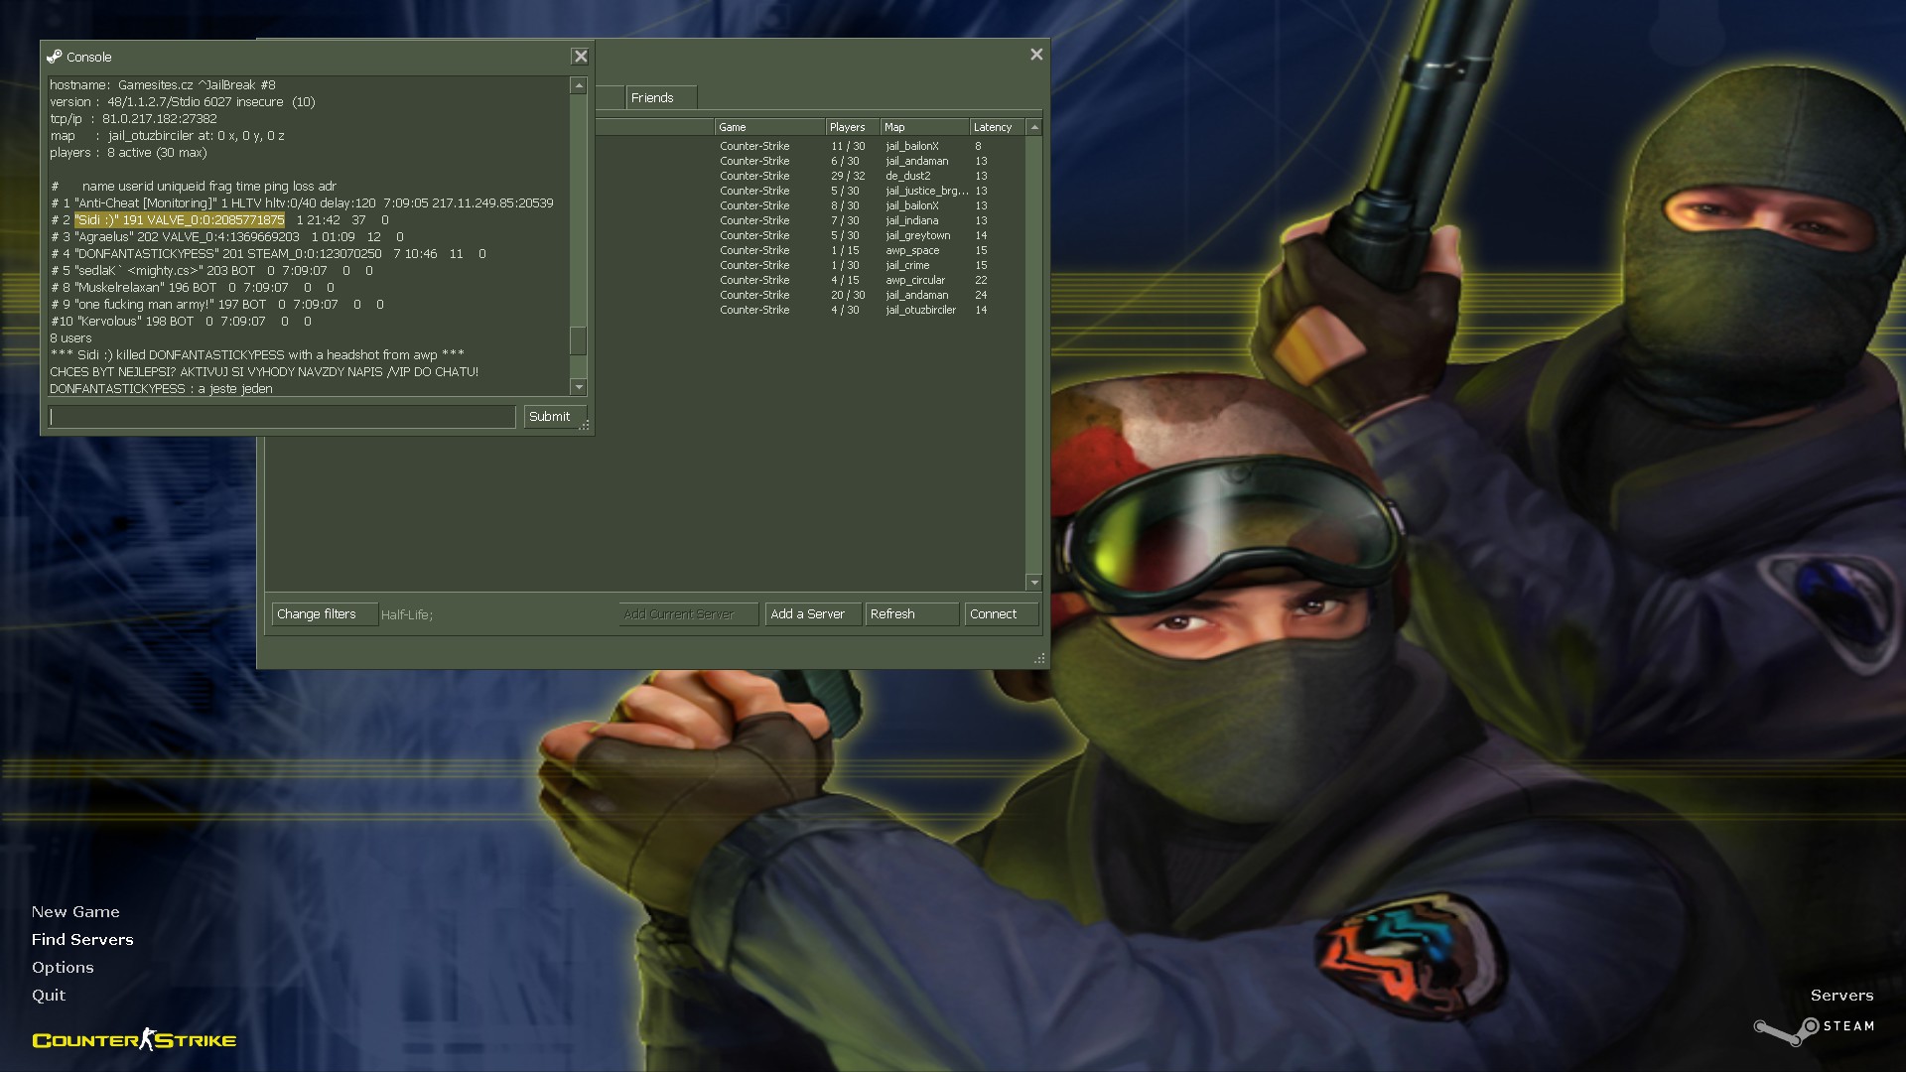Click the Steam logo at bottom right
The width and height of the screenshot is (1906, 1072).
[x=1814, y=1029]
